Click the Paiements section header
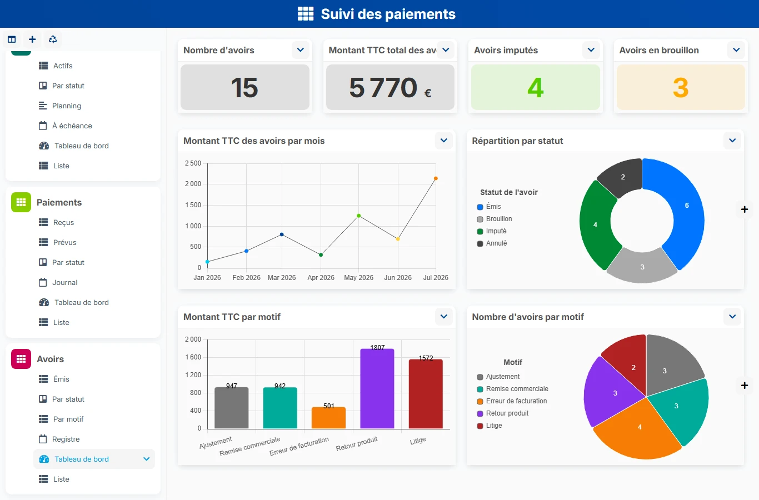 tap(59, 202)
